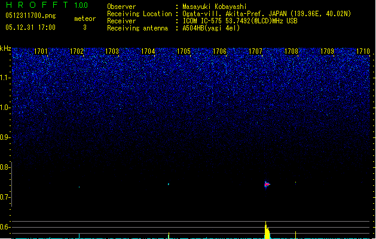Screen dimensions: 376x239
Task: Select the 1710 time marker
Action: [x=363, y=51]
